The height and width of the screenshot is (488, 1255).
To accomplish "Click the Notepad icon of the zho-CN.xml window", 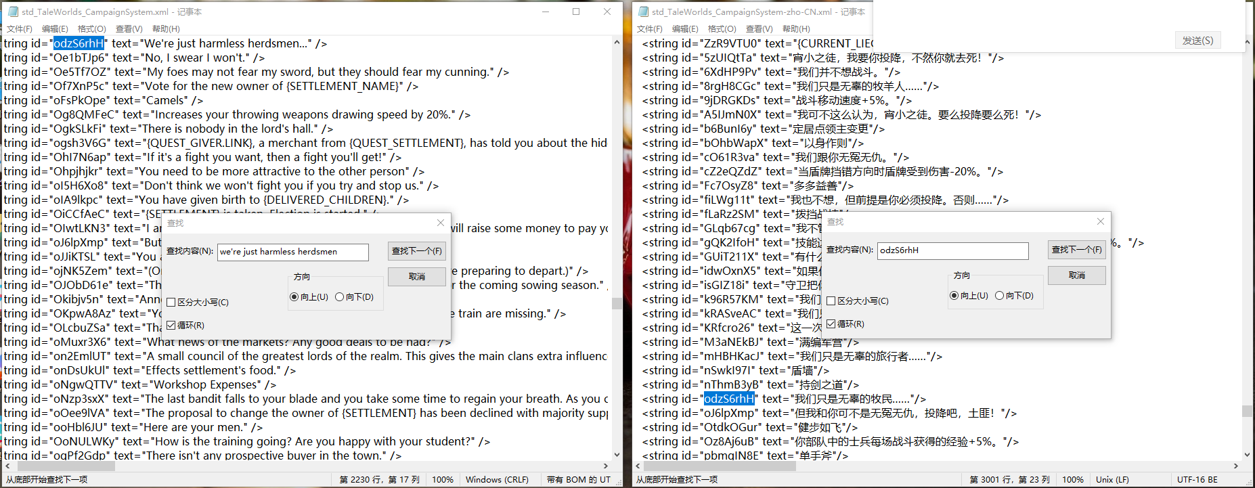I will click(643, 12).
